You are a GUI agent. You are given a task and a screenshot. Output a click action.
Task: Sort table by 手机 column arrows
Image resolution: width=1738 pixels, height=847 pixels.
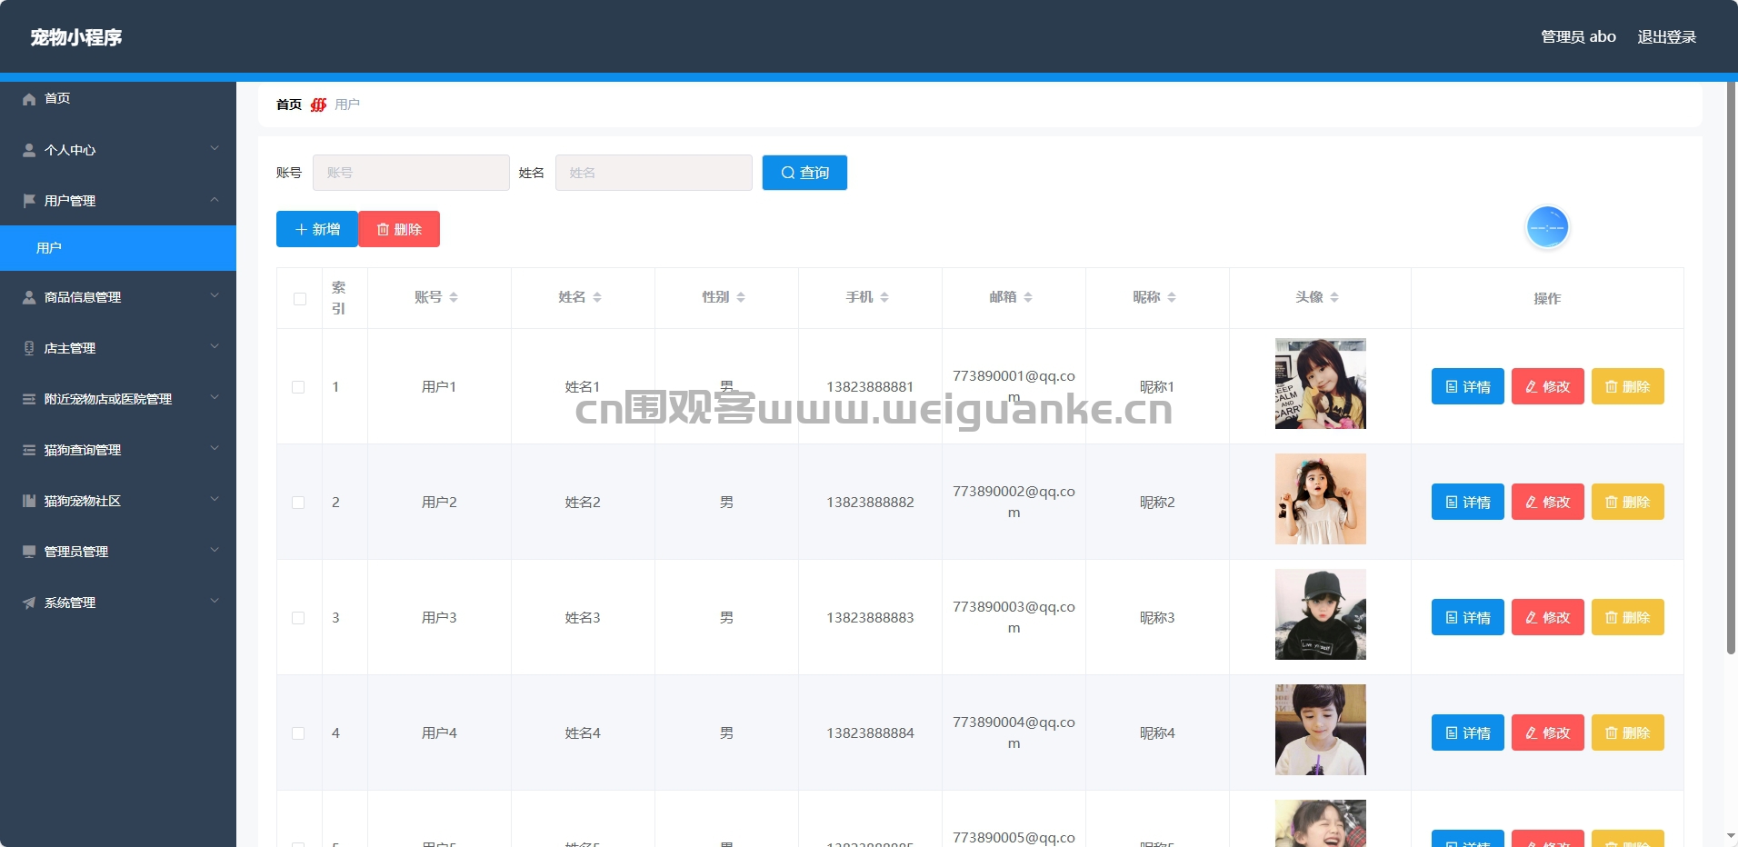click(884, 297)
